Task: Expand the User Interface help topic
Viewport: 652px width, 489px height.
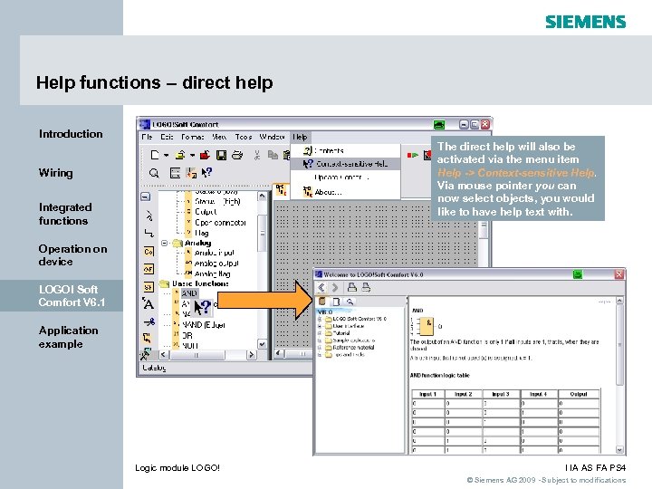Action: click(320, 326)
